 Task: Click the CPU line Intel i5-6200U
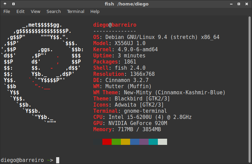pyautogui.click(x=142, y=117)
